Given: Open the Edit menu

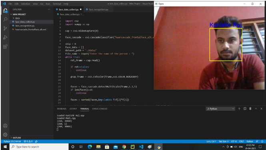Looking at the screenshot, I should coord(16,4).
